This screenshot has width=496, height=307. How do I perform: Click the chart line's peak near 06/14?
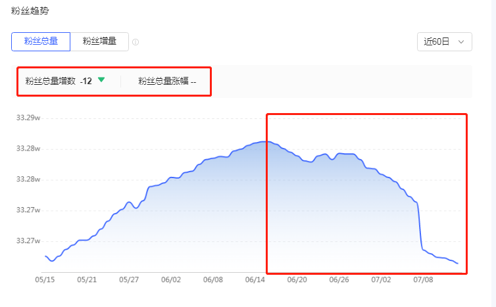pyautogui.click(x=265, y=141)
